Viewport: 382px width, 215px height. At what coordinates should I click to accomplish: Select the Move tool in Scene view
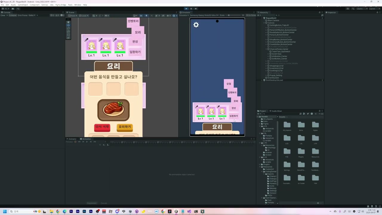pos(68,25)
